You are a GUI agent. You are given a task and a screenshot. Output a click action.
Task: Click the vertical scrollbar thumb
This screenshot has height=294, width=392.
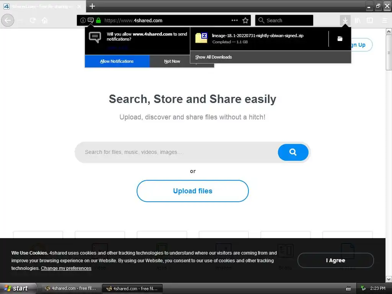pyautogui.click(x=389, y=53)
